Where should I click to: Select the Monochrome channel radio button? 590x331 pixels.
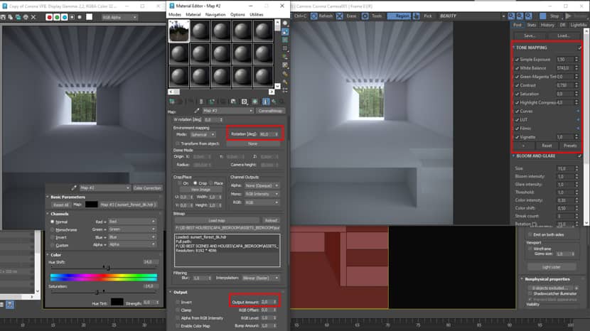tap(53, 229)
